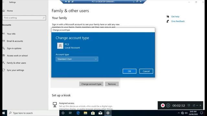Open File Explorer from the taskbar
The width and height of the screenshot is (207, 116).
click(85, 113)
